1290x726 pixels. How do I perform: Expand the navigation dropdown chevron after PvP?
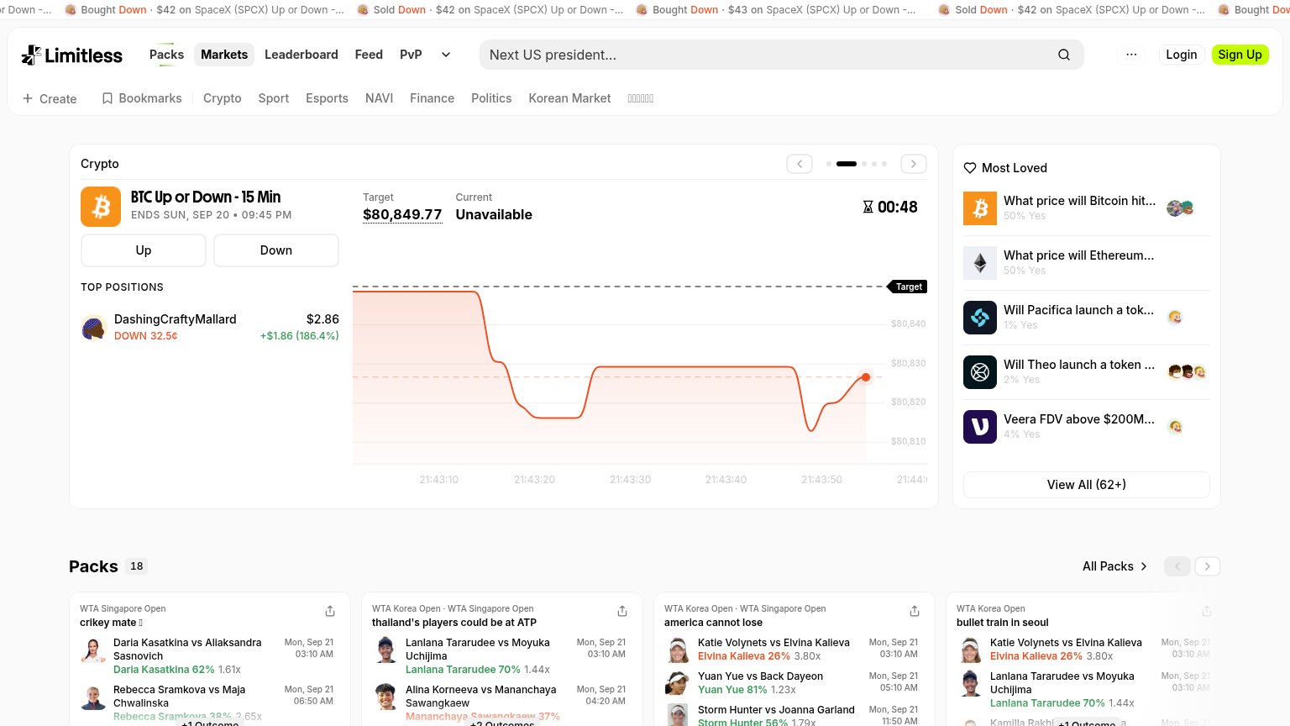(446, 55)
